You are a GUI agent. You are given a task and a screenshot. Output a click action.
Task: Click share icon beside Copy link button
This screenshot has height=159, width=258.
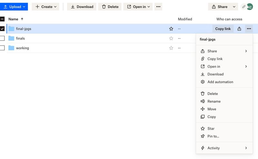point(239,29)
